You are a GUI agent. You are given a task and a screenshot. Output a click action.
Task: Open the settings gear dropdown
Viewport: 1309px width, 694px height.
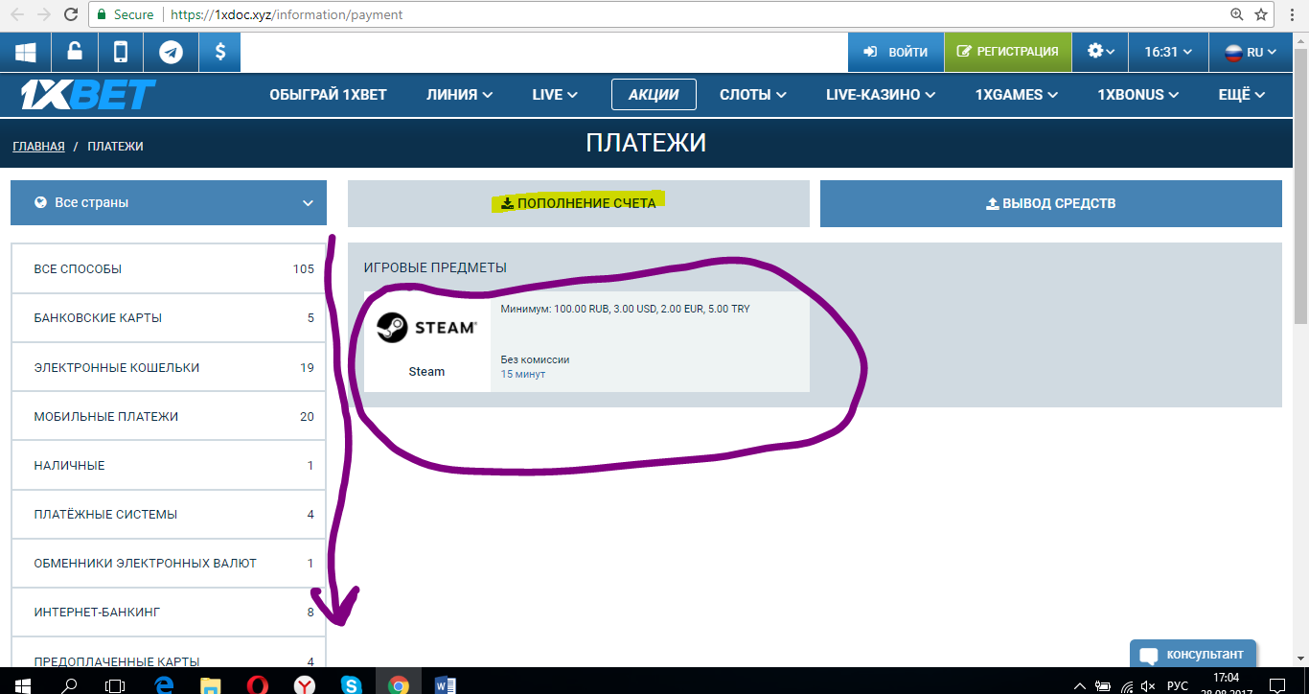click(x=1101, y=52)
